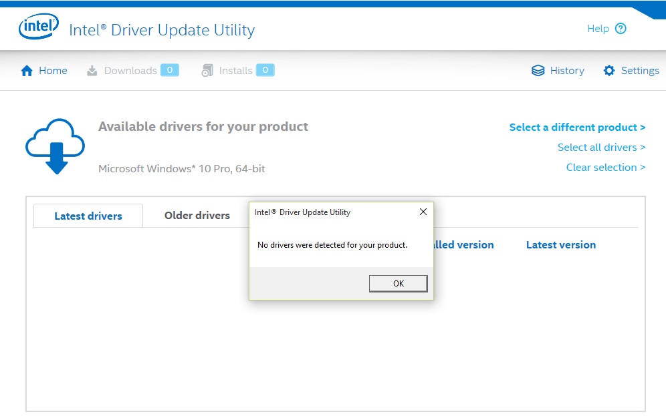Click Select all drivers link
This screenshot has height=416, width=666.
pos(601,147)
